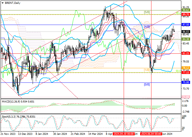Click the Jun 2024 date label

pyautogui.click(x=167, y=134)
